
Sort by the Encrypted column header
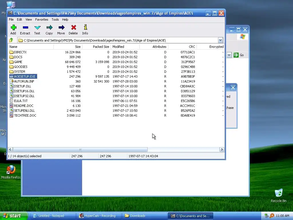pyautogui.click(x=211, y=47)
